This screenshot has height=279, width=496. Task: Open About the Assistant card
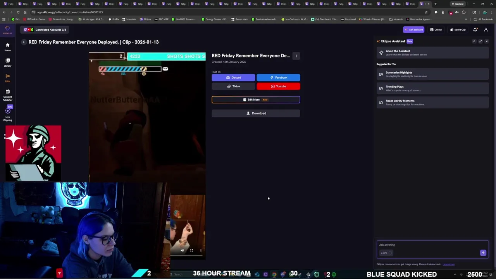pos(432,53)
